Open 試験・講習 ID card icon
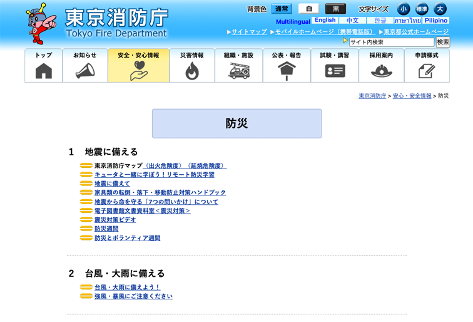Image resolution: width=473 pixels, height=322 pixels. 335,71
